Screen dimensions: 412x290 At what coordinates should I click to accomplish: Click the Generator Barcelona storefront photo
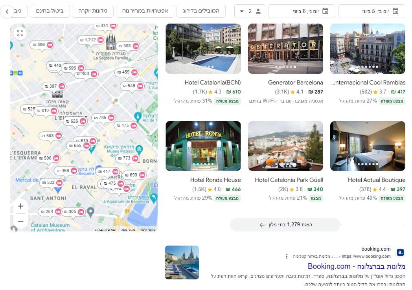286,49
